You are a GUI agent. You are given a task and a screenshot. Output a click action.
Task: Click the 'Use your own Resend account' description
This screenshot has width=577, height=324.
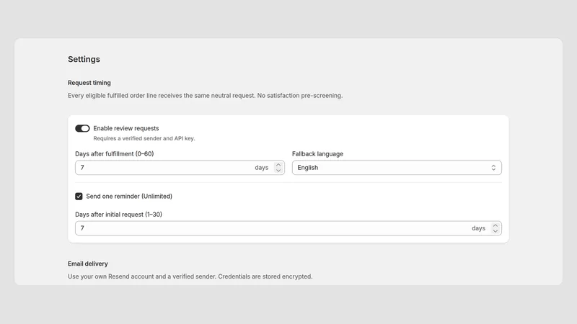tap(190, 276)
